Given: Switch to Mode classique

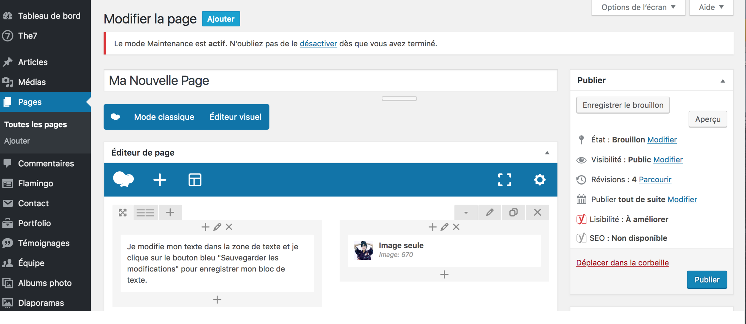Looking at the screenshot, I should [164, 117].
